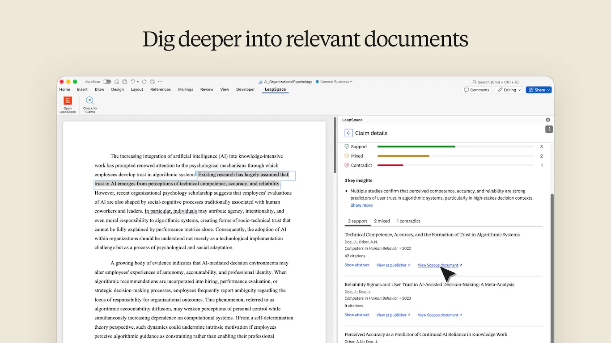View at publisher for Technical Competence paper
The image size is (611, 343).
click(393, 265)
